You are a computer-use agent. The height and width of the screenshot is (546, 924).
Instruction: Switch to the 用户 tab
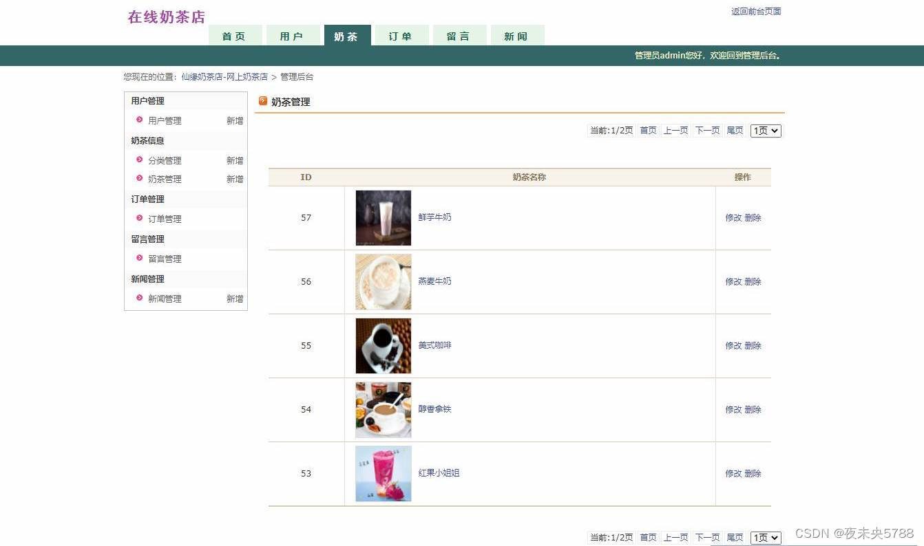[x=293, y=36]
